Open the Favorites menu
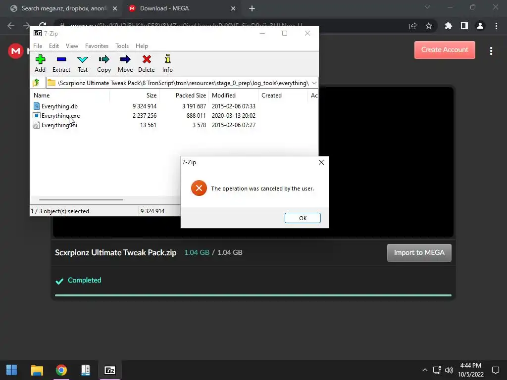Viewport: 507px width, 380px height. [97, 46]
